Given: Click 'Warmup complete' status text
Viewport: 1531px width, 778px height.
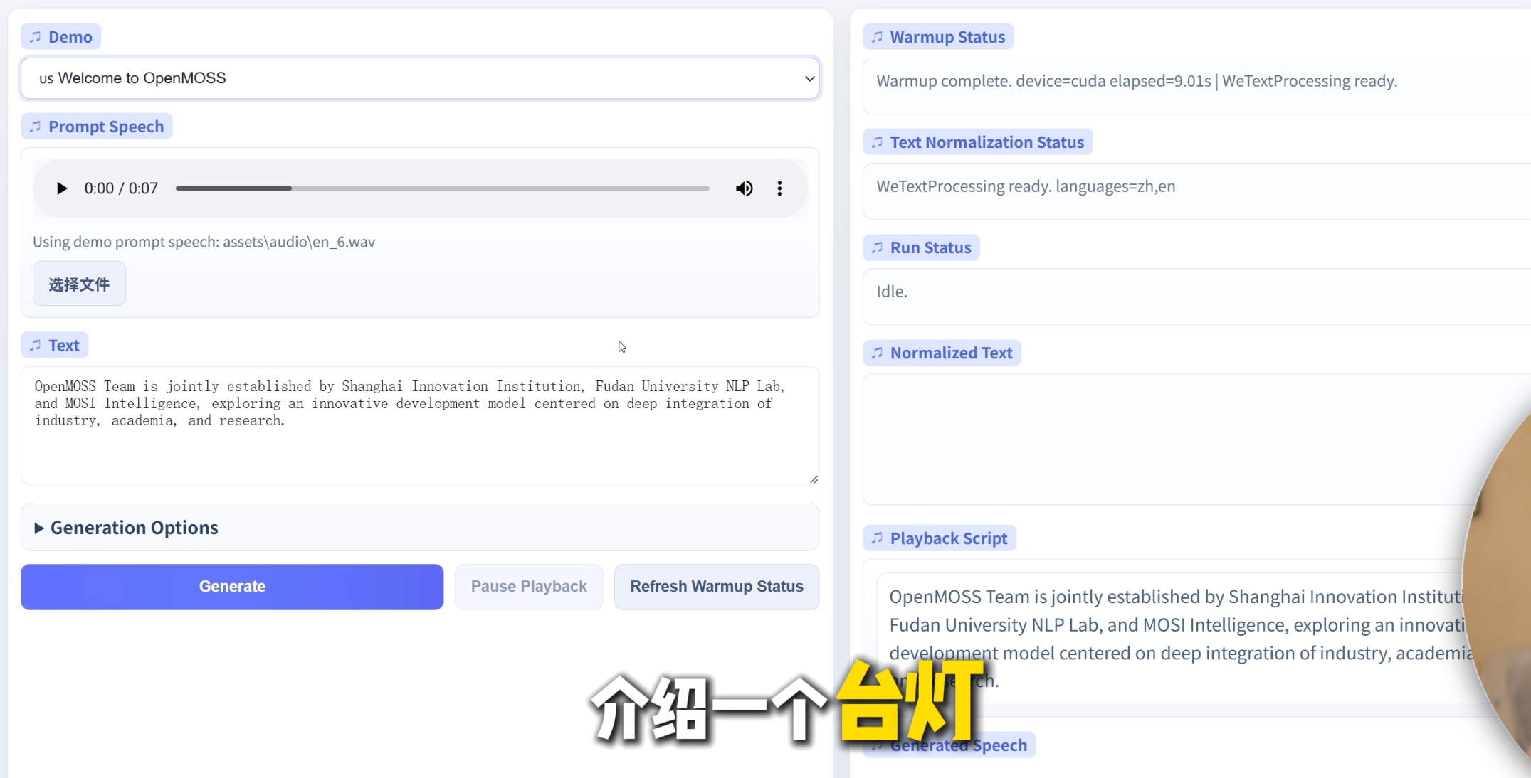Looking at the screenshot, I should pyautogui.click(x=1137, y=81).
